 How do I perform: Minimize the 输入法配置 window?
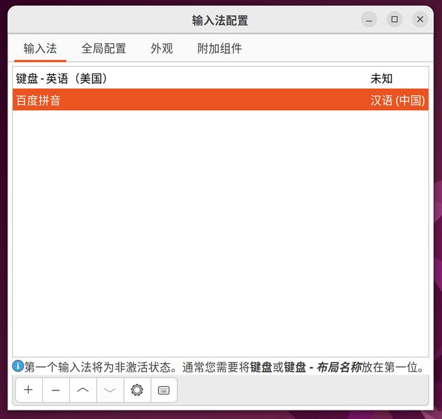click(x=369, y=20)
